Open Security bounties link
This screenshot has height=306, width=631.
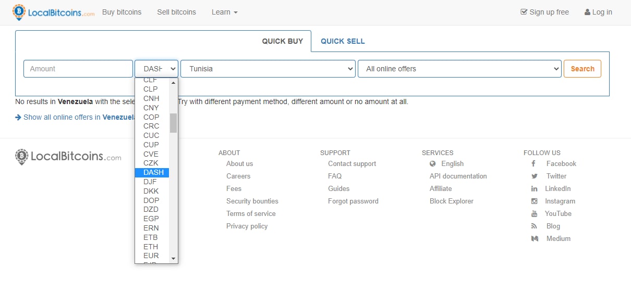pyautogui.click(x=252, y=201)
